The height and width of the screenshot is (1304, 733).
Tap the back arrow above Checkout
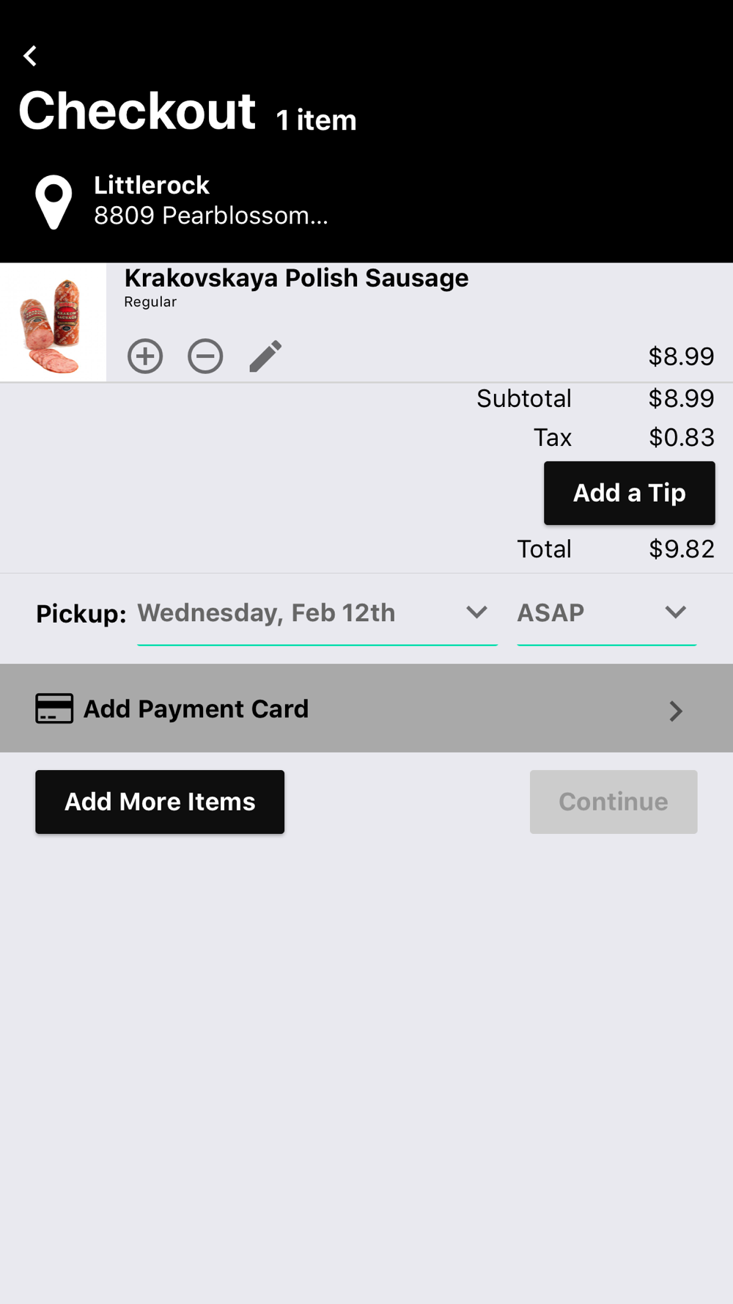pos(30,56)
